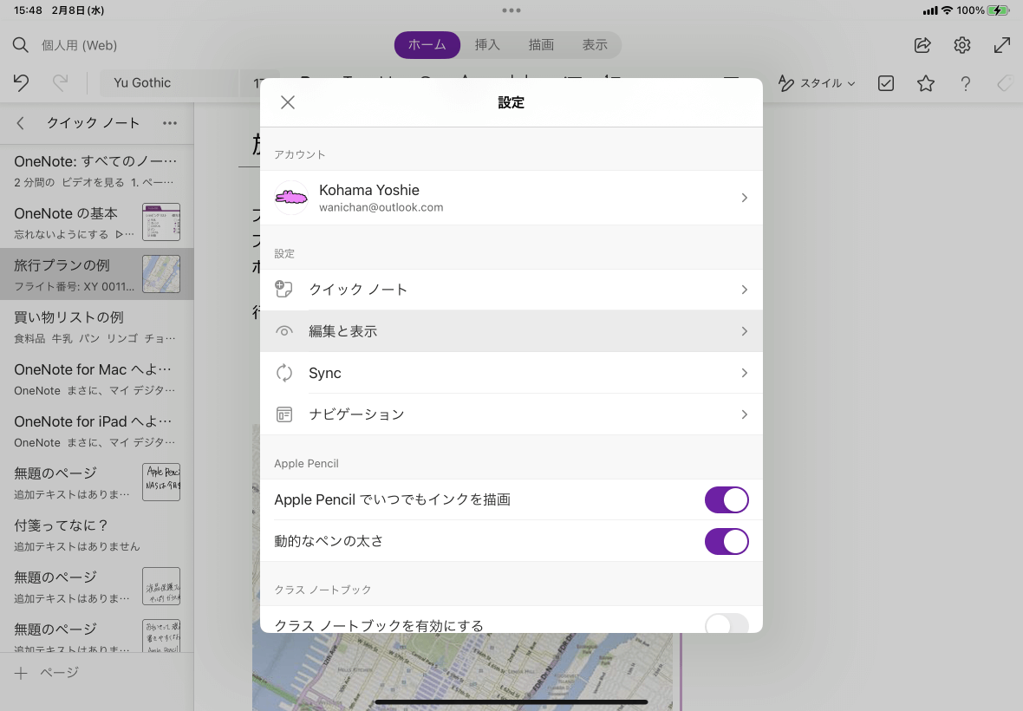
Task: Click the share icon in the top bar
Action: [922, 45]
